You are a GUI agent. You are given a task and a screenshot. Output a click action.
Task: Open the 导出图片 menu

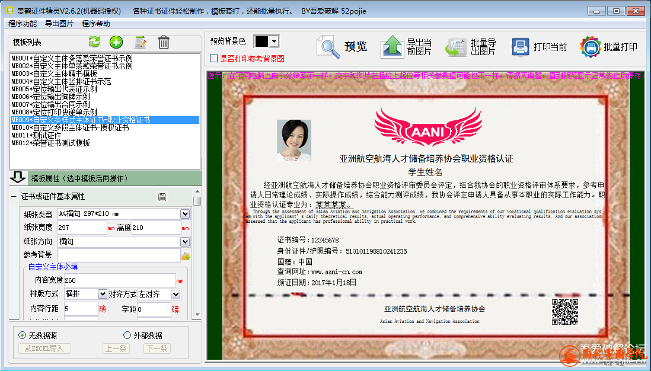point(59,24)
